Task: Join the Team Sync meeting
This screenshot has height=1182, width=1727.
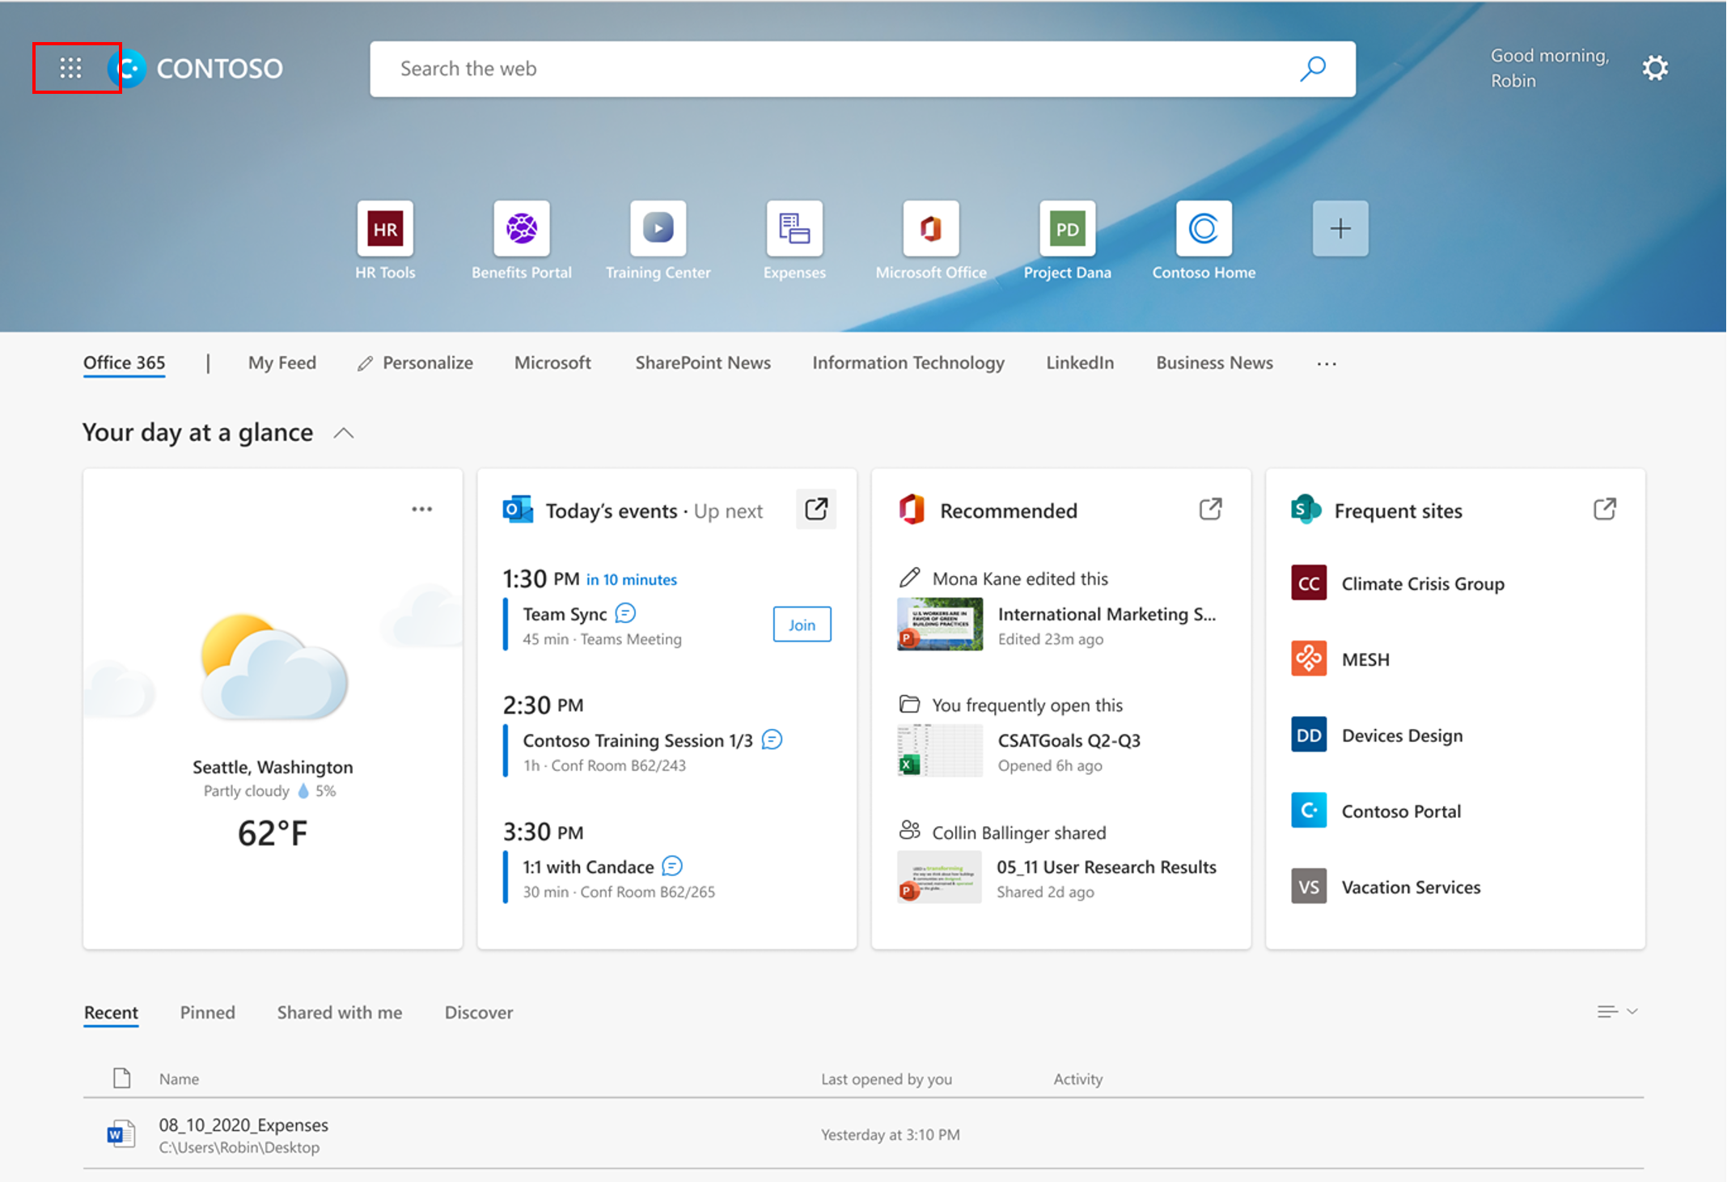Action: click(x=801, y=624)
